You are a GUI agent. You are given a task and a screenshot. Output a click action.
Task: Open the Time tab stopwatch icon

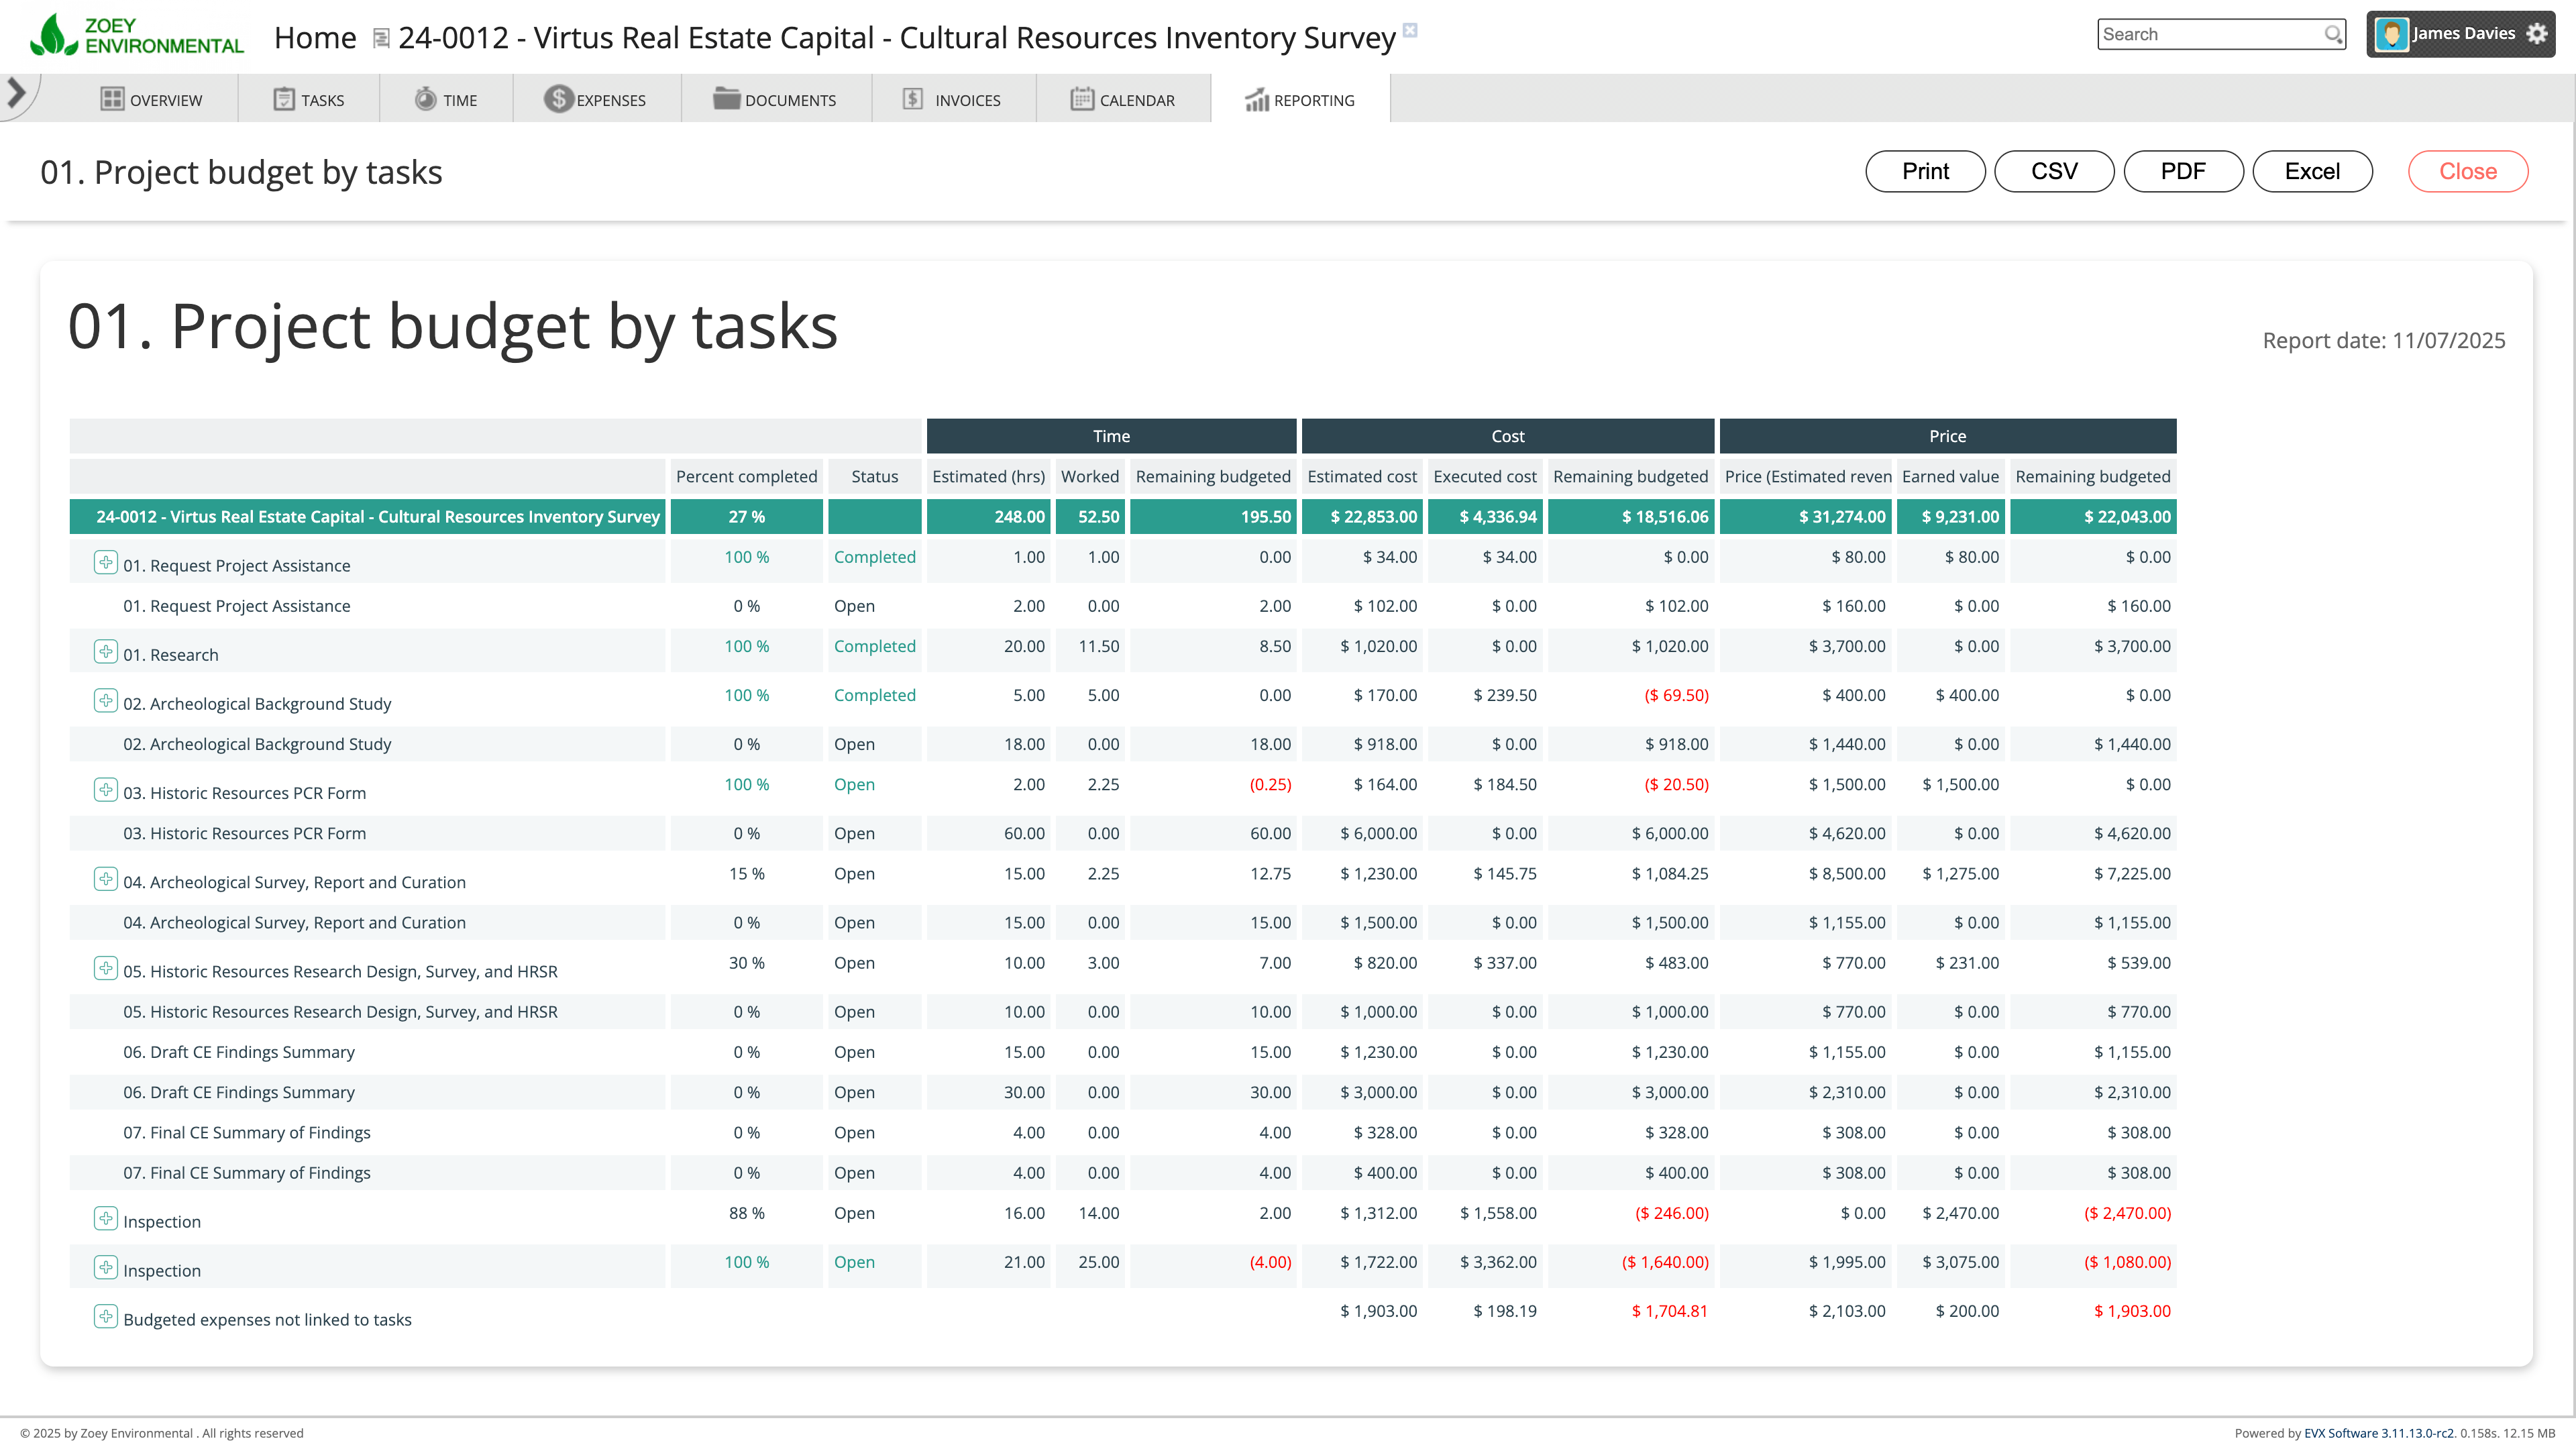coord(425,99)
